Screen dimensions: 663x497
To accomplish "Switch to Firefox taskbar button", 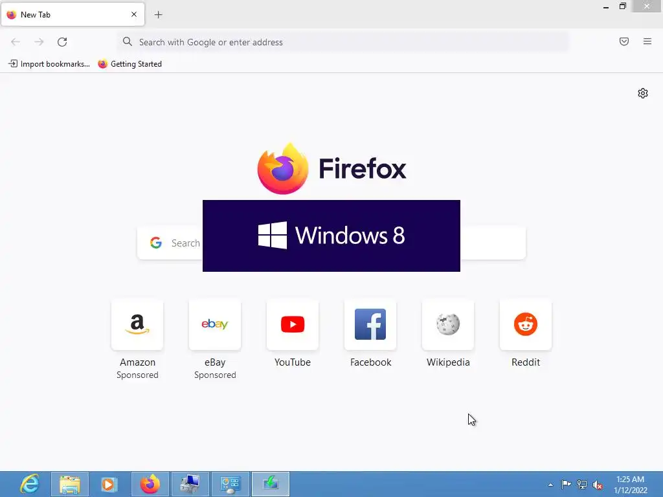I will (150, 484).
